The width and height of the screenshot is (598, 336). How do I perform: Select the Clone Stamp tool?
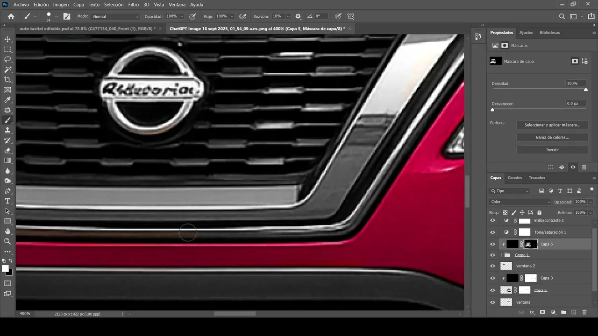7,130
